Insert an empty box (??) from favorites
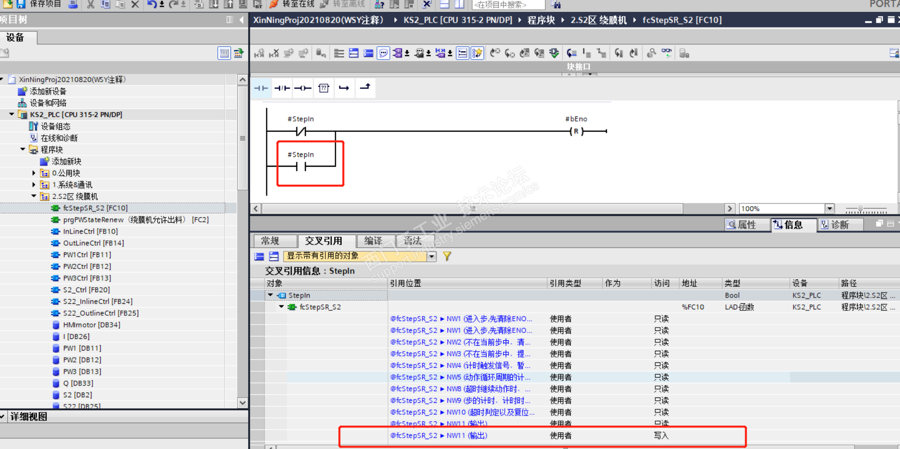The height and width of the screenshot is (449, 900). point(323,88)
